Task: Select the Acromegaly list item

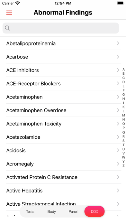Action: (63, 164)
